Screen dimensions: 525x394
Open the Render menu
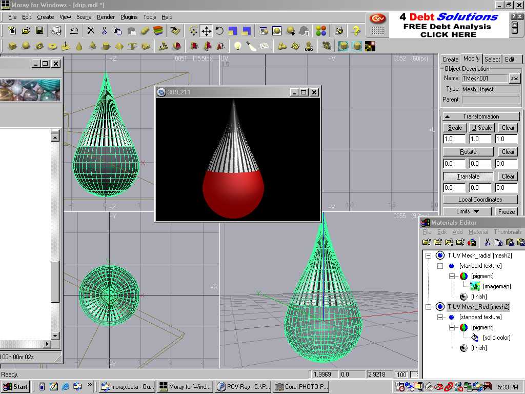click(x=106, y=17)
